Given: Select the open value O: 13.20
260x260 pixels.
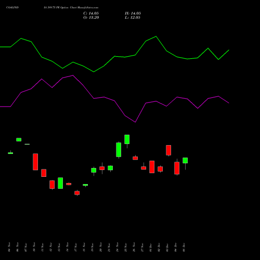Looking at the screenshot, I should pos(91,17).
